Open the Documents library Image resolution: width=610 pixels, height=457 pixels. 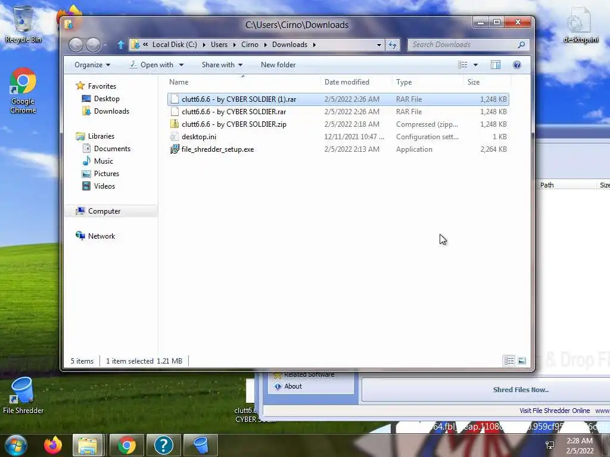tap(112, 149)
